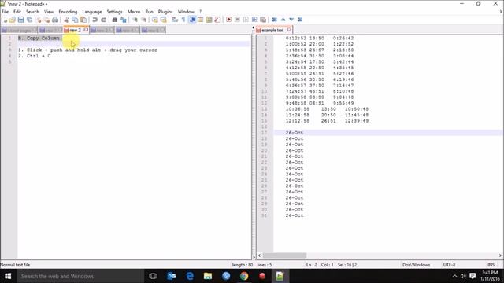Viewport: 504px width, 283px height.
Task: Toggle indent guide toolbar button
Action: pos(192,20)
